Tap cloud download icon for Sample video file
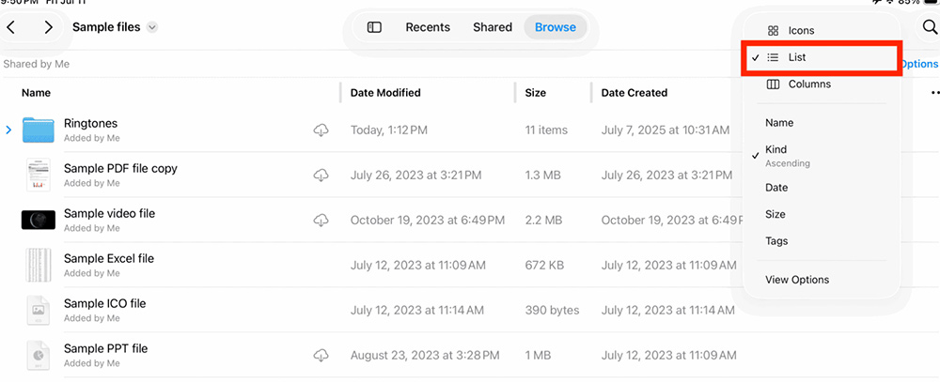Screen dimensions: 940x382 pyautogui.click(x=321, y=221)
